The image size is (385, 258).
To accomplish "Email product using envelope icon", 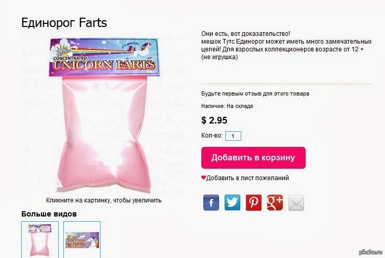I will pyautogui.click(x=296, y=202).
